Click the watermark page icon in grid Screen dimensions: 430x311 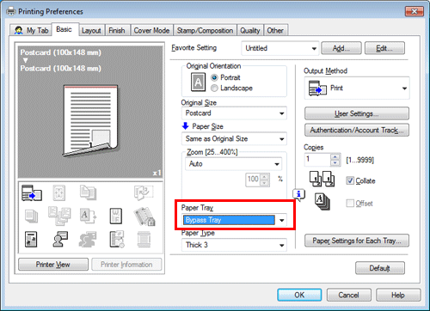116,216
